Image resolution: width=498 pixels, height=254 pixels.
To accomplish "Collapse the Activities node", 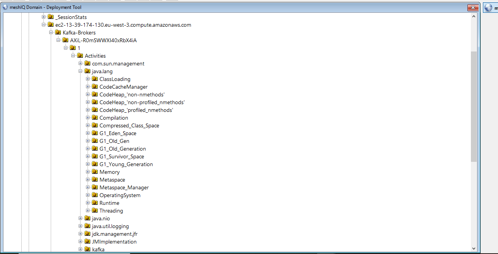I will tap(73, 56).
